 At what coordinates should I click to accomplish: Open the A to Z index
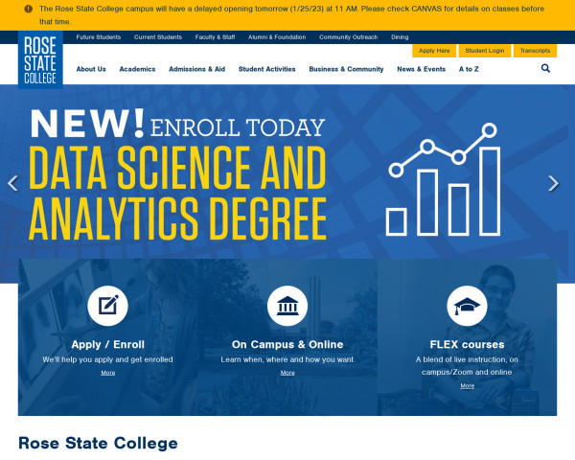point(469,69)
